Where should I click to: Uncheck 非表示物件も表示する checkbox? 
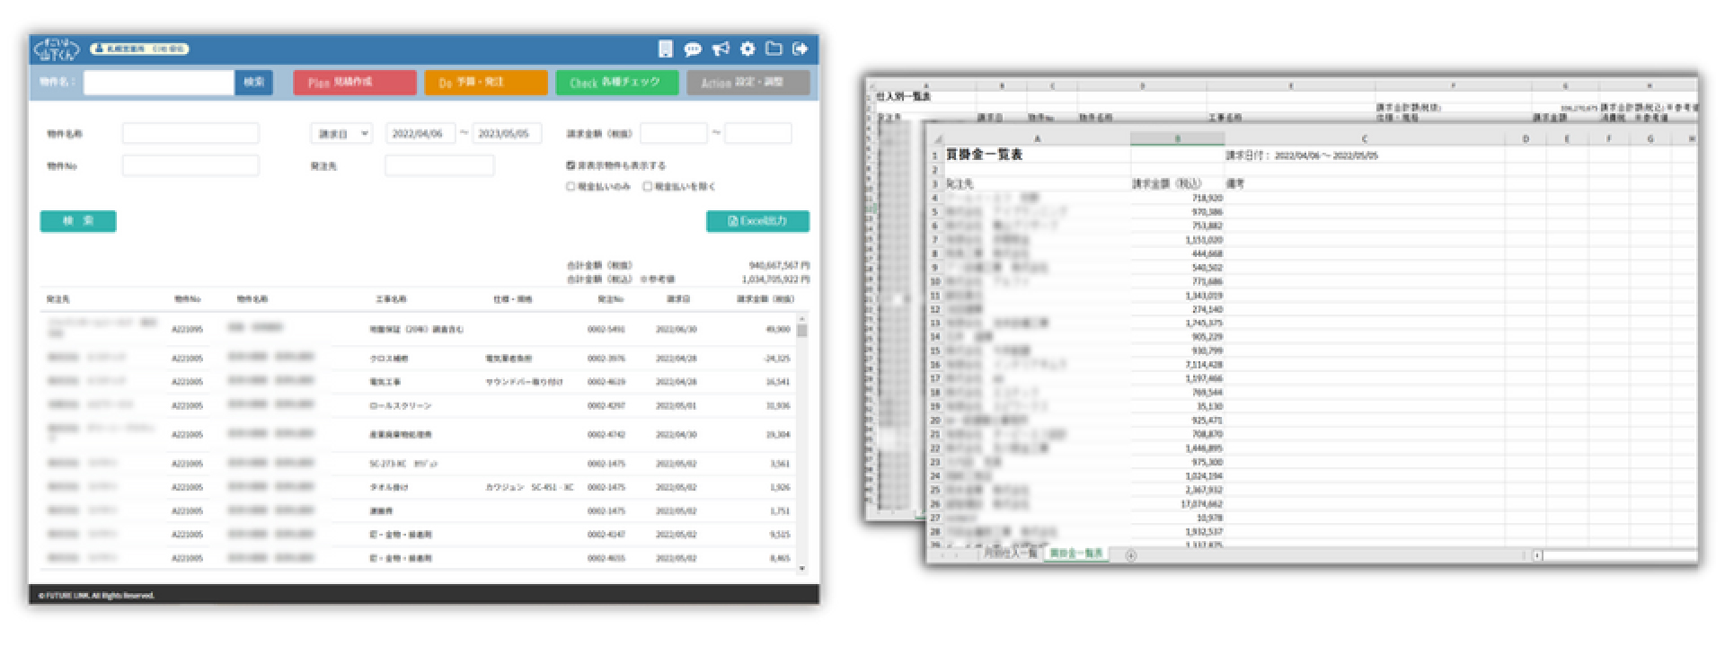tap(571, 165)
